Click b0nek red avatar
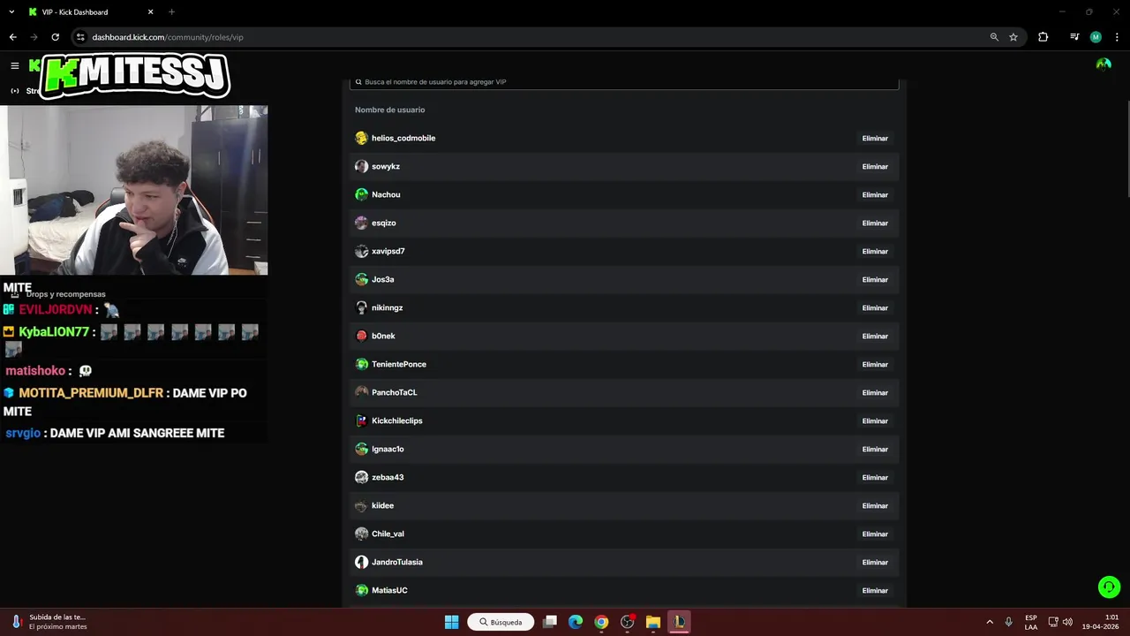1130x636 pixels. coord(361,336)
